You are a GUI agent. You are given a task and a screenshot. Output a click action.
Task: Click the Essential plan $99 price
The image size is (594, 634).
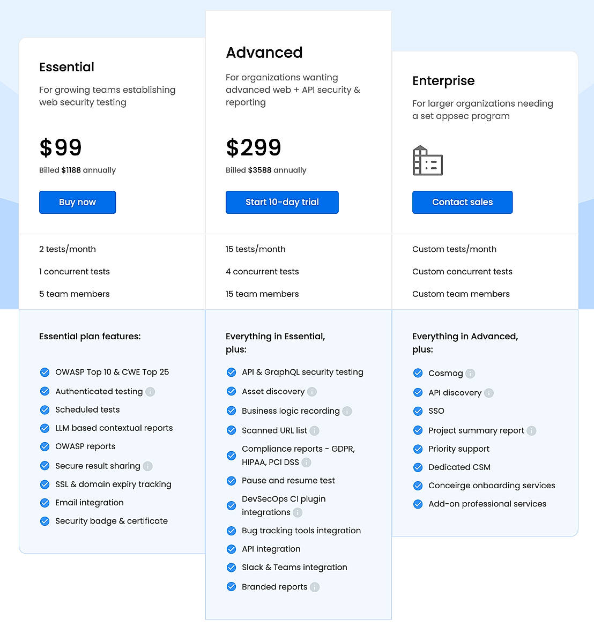61,147
